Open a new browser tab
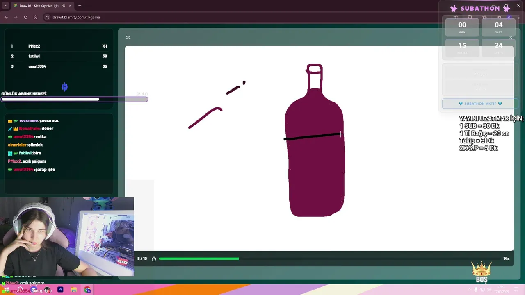This screenshot has width=525, height=295. click(80, 5)
